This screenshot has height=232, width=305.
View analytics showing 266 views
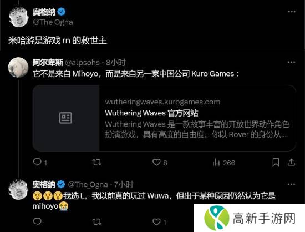click(x=223, y=163)
